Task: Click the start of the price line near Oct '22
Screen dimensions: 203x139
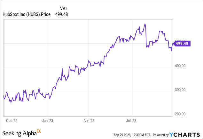Action: coord(4,96)
